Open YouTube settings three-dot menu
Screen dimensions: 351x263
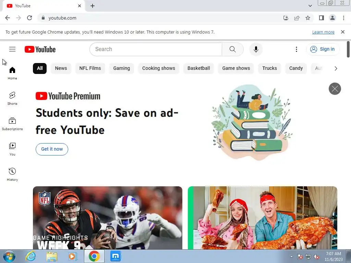[296, 49]
